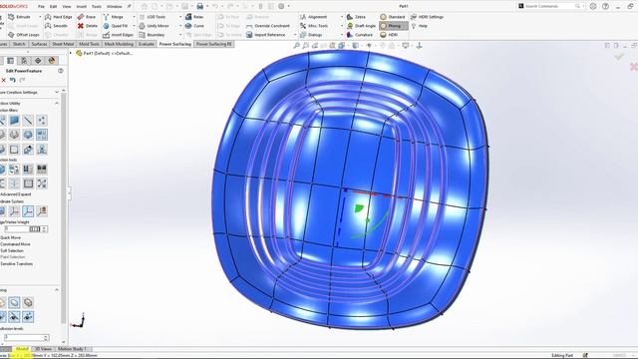Click the Dialogs button
638x359 pixels.
click(311, 35)
